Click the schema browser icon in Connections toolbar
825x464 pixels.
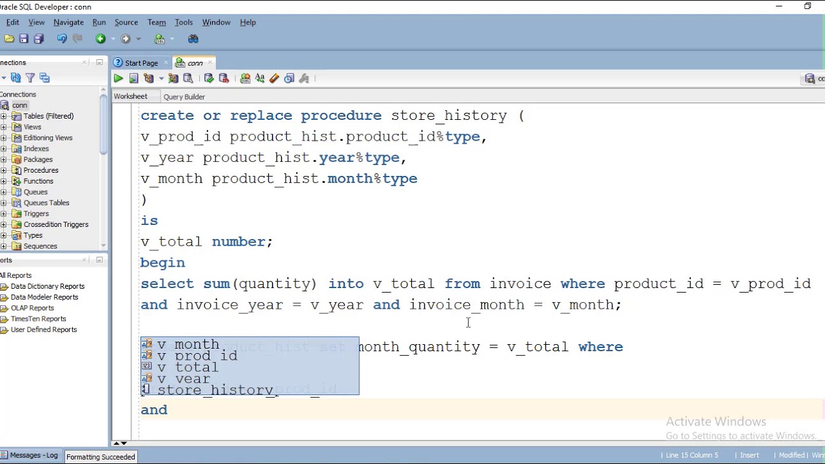(x=44, y=78)
